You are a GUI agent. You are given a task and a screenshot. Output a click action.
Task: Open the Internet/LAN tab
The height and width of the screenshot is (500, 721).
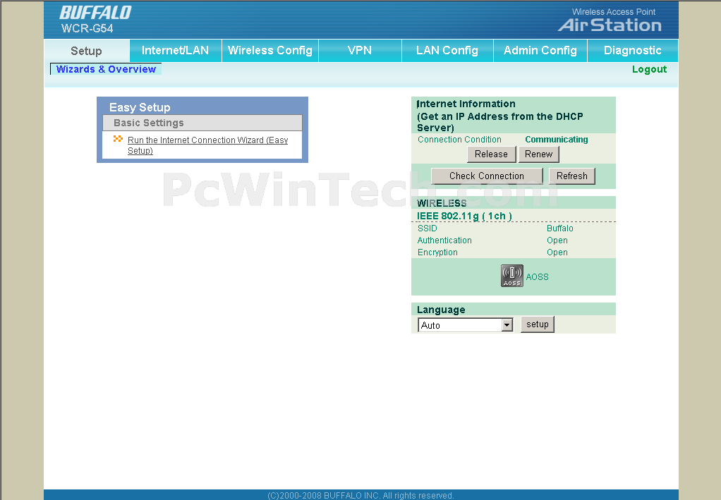(x=175, y=51)
